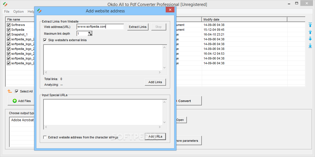Move the selected file to the top of the list
The image size is (315, 157).
310,25
